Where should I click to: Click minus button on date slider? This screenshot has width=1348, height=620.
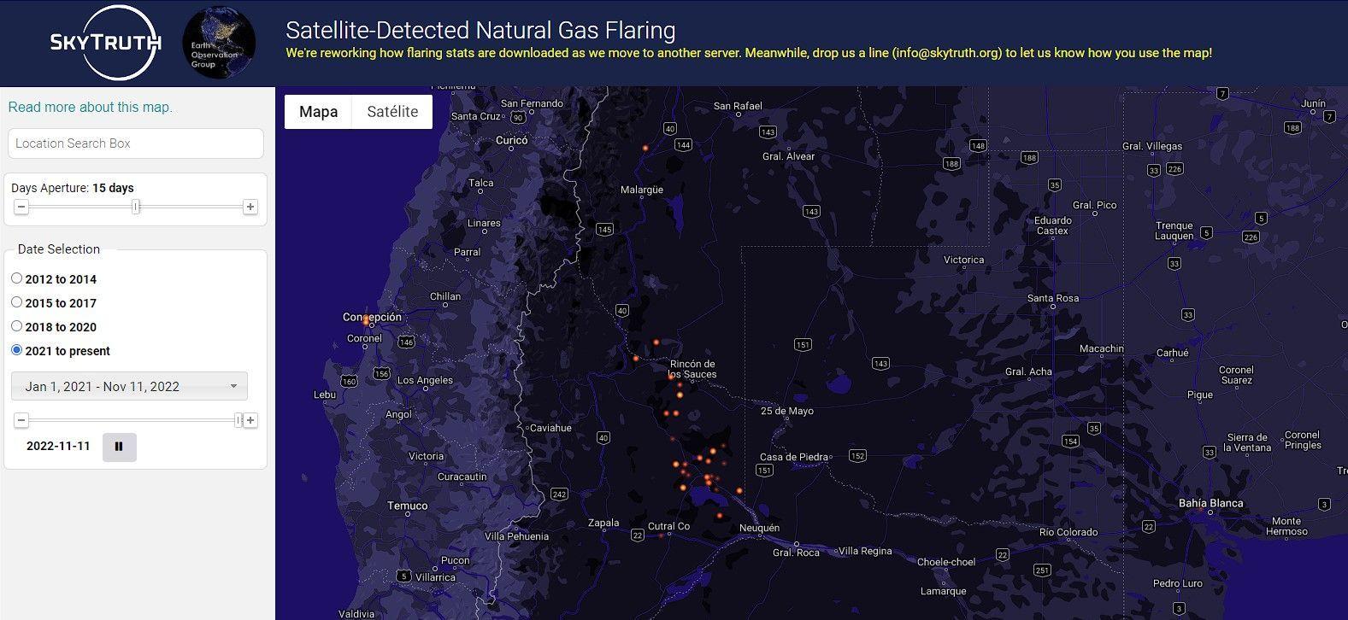tap(22, 420)
